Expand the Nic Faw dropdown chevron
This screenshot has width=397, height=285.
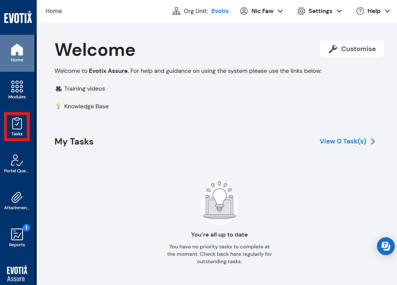coord(280,11)
